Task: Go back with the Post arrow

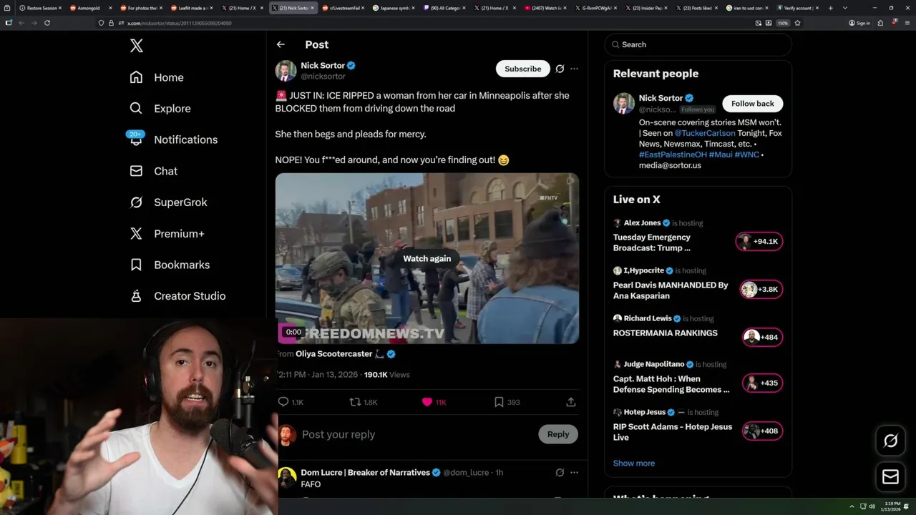Action: pos(281,44)
